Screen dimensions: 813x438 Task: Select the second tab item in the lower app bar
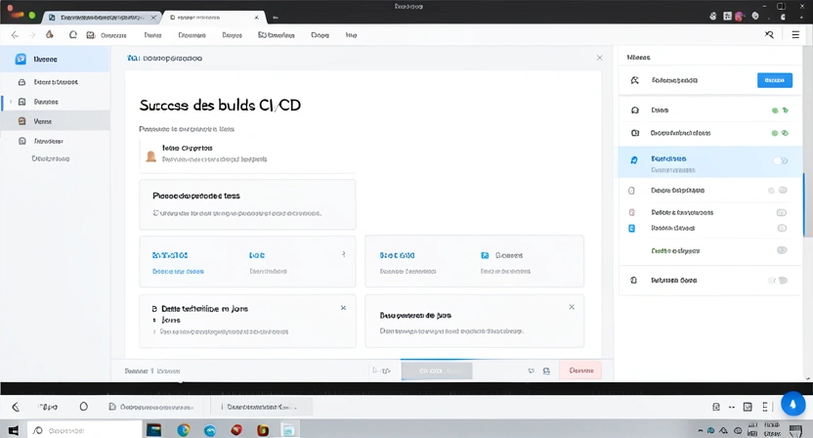[261, 407]
